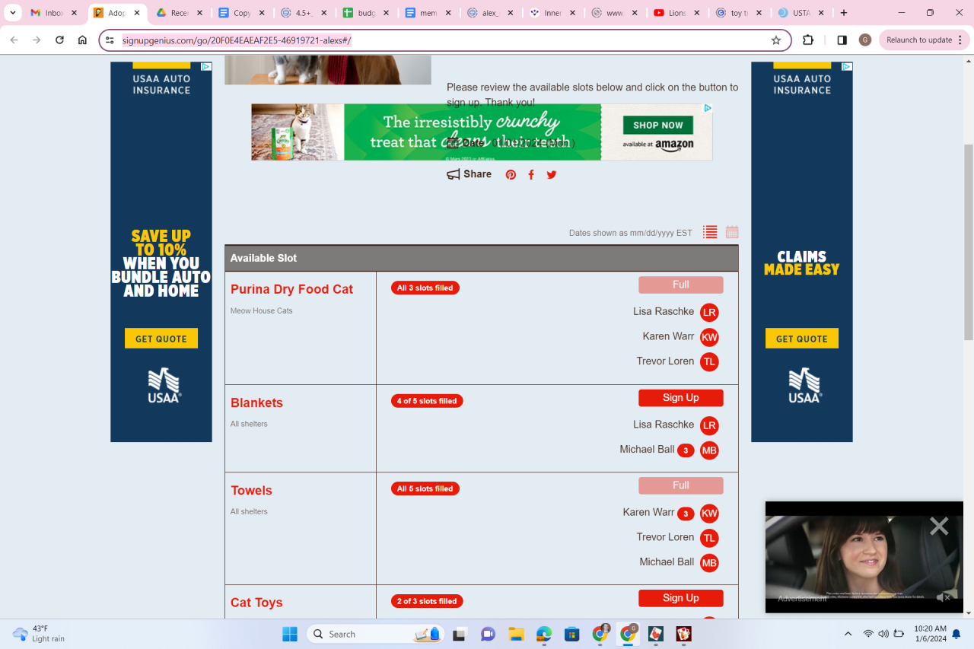The image size is (974, 649).
Task: Open the Chrome profile avatar menu
Action: pyautogui.click(x=864, y=40)
